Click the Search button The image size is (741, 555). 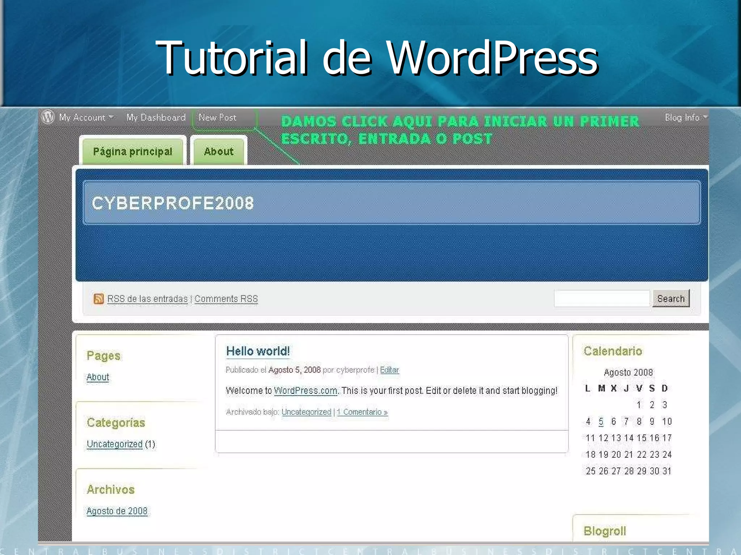(671, 298)
